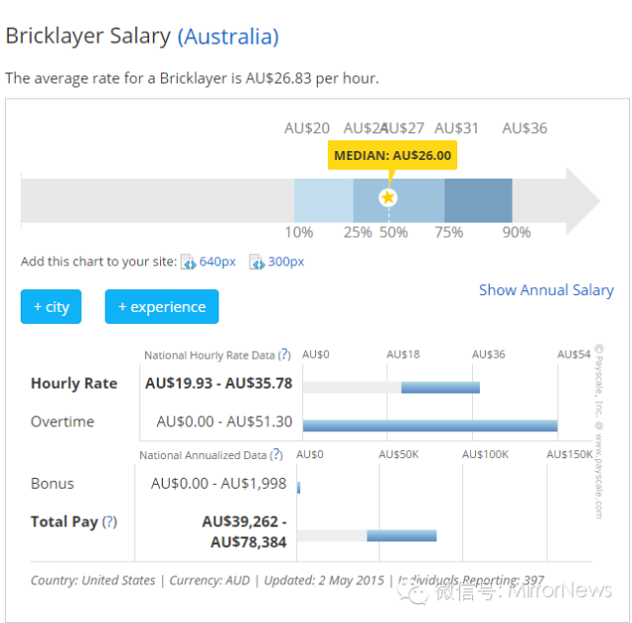Click the Total Pay row label
Viewport: 632px width, 623px height.
(x=64, y=522)
